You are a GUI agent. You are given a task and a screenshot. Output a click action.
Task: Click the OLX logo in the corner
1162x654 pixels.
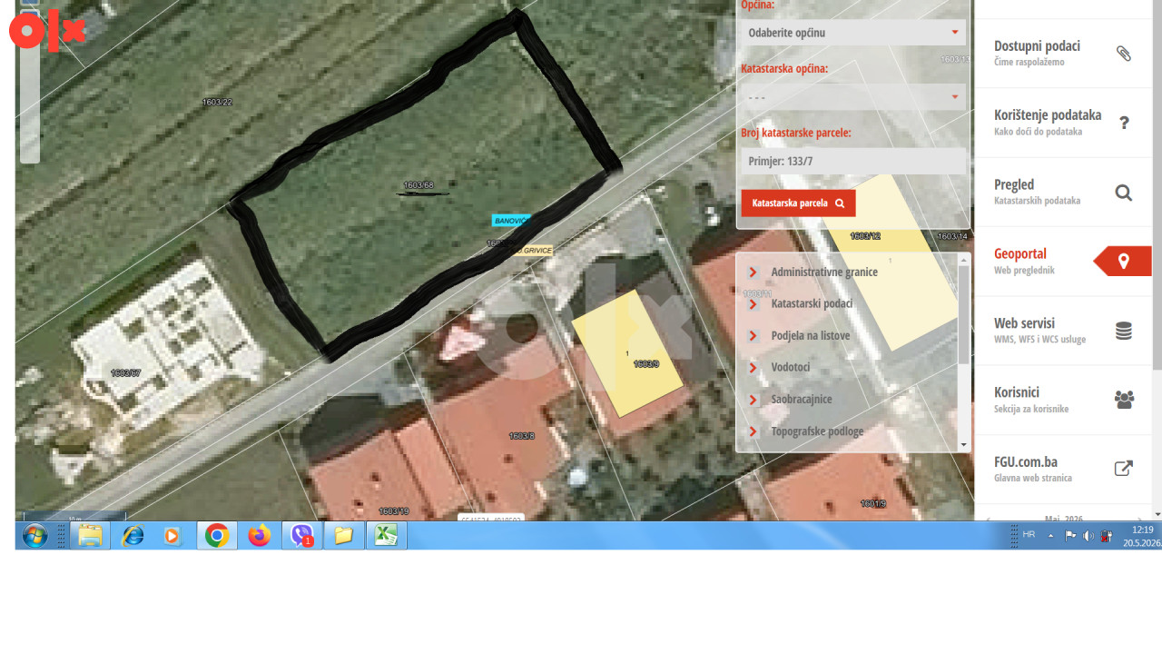pyautogui.click(x=47, y=30)
